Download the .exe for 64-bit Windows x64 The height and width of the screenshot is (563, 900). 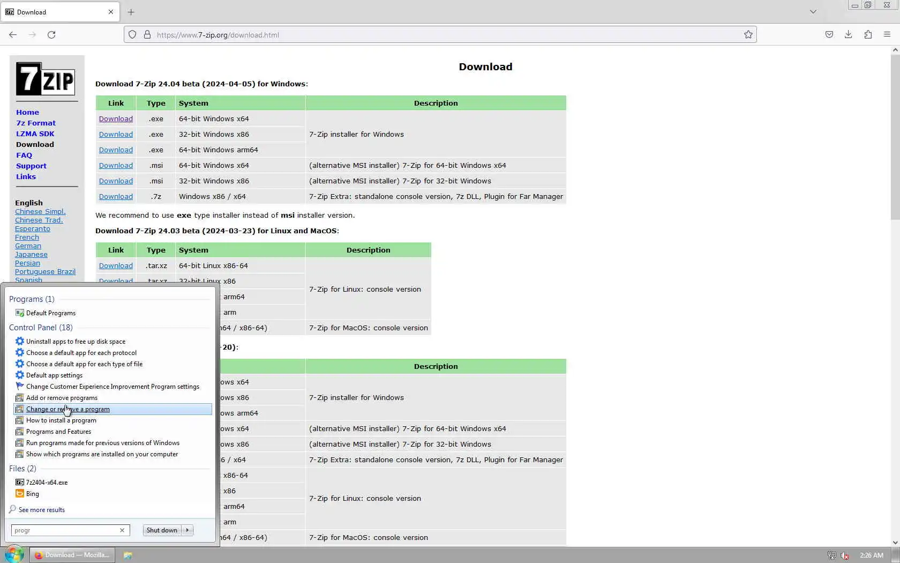(x=116, y=119)
